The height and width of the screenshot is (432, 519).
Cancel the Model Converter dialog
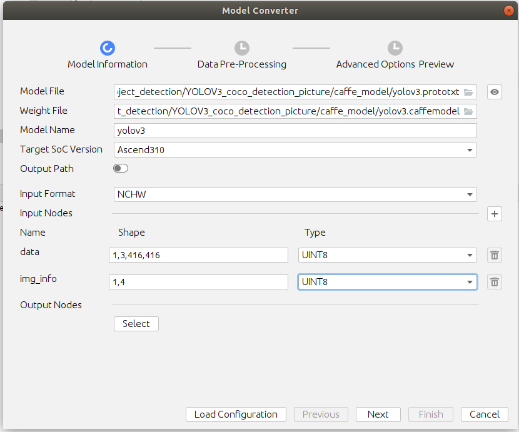tap(485, 414)
